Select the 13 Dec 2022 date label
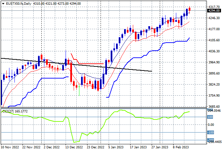 coord(74,147)
